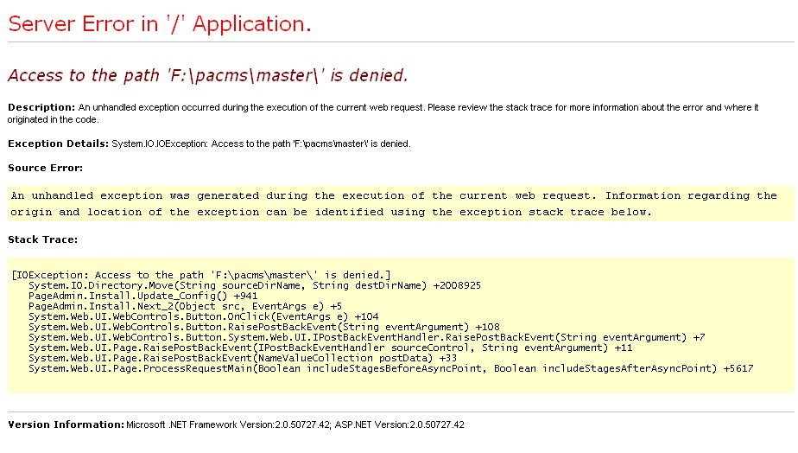Click the italic 'Access to the path' error title
The image size is (798, 453).
click(207, 75)
